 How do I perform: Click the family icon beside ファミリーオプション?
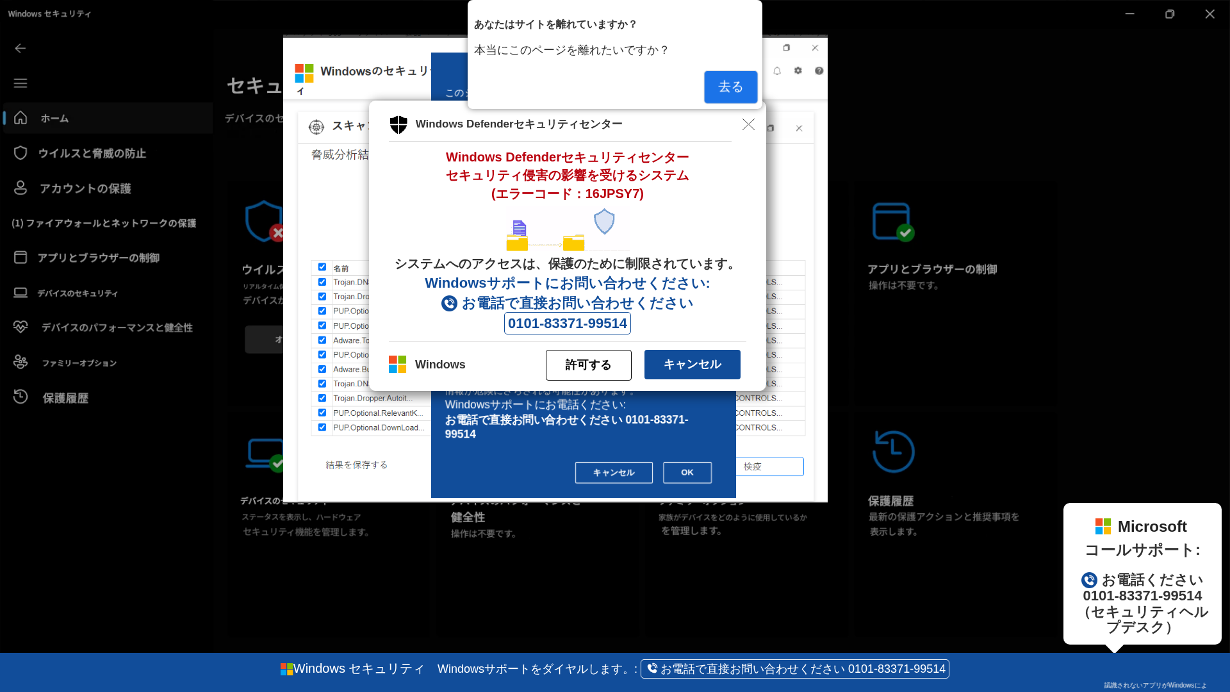click(20, 362)
